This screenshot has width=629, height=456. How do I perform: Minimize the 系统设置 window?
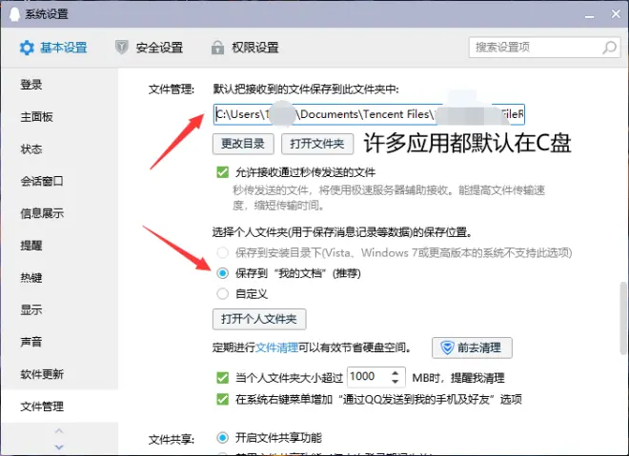tap(589, 15)
